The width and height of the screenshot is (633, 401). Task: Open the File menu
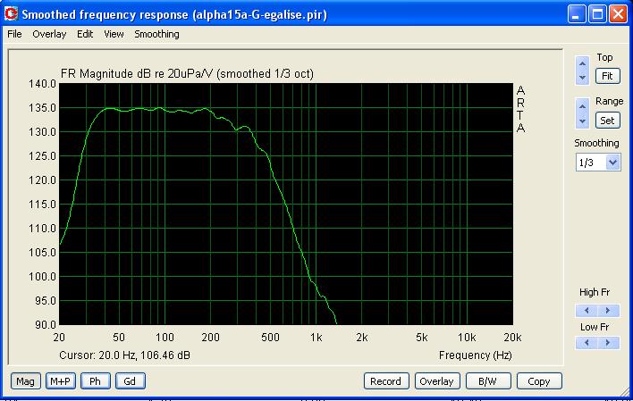pyautogui.click(x=14, y=34)
